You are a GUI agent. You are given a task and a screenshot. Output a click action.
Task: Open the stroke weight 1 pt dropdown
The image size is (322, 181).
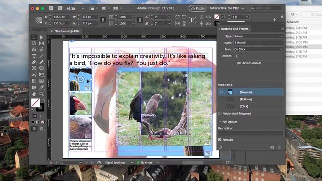point(247,17)
